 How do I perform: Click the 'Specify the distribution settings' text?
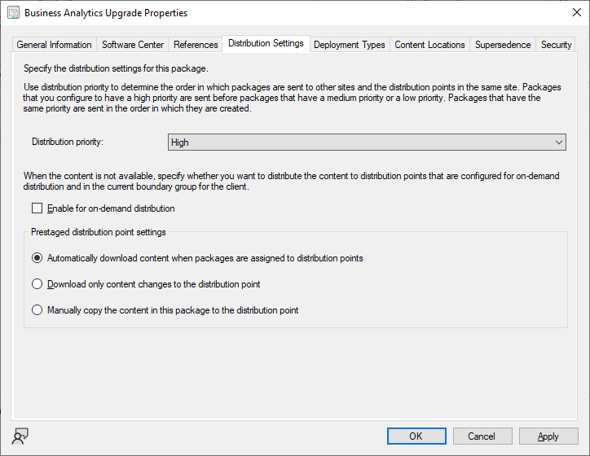tap(116, 68)
